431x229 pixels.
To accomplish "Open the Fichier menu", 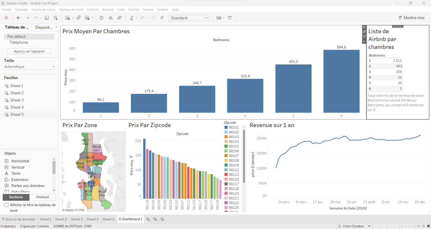I will click(7, 10).
